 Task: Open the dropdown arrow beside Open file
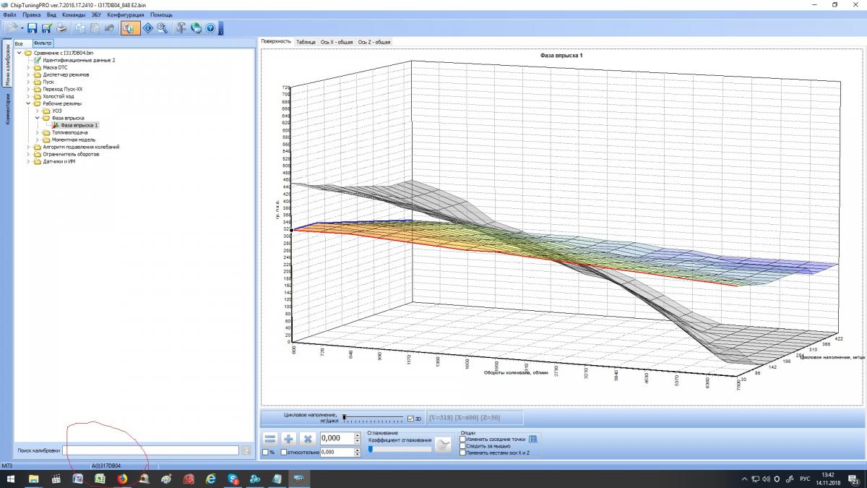[22, 28]
